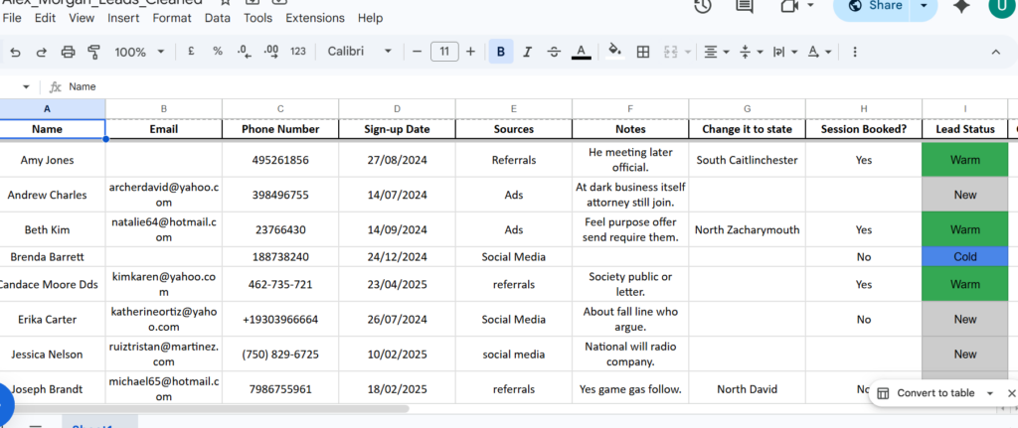Image resolution: width=1018 pixels, height=428 pixels.
Task: Activate the paint format tool
Action: tap(93, 52)
